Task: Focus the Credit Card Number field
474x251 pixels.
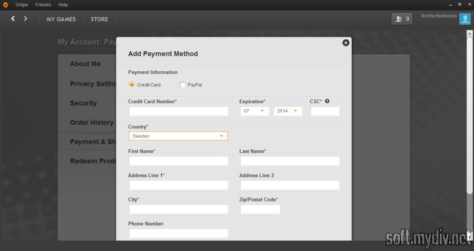Action: [x=179, y=111]
